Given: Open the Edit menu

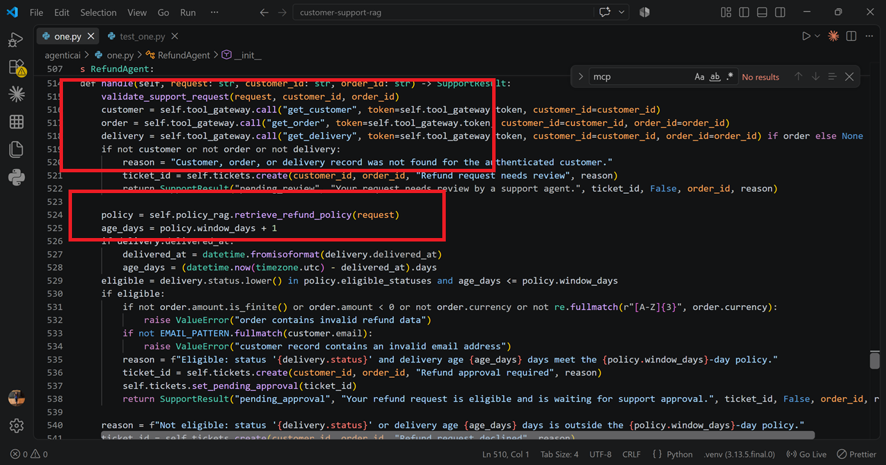Looking at the screenshot, I should tap(62, 12).
